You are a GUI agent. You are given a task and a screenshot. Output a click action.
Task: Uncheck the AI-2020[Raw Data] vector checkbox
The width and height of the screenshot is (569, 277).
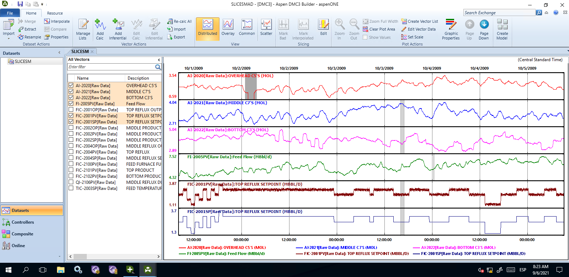coord(71,85)
